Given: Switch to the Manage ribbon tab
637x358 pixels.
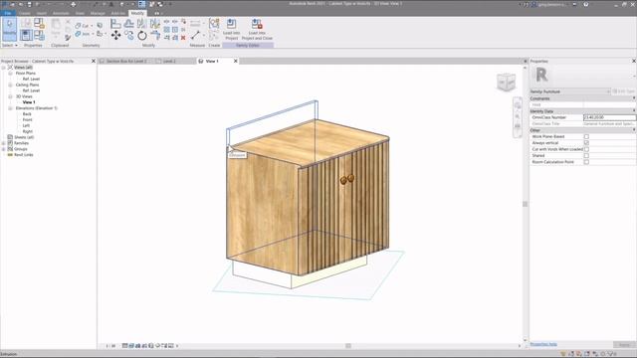Looking at the screenshot, I should point(98,13).
